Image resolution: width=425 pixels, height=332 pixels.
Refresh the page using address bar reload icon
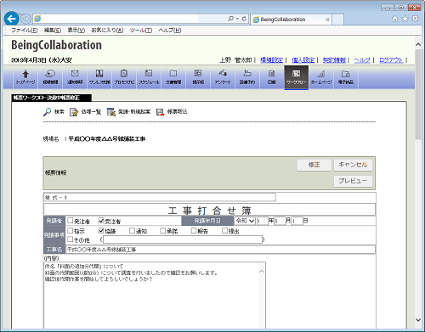pos(244,19)
